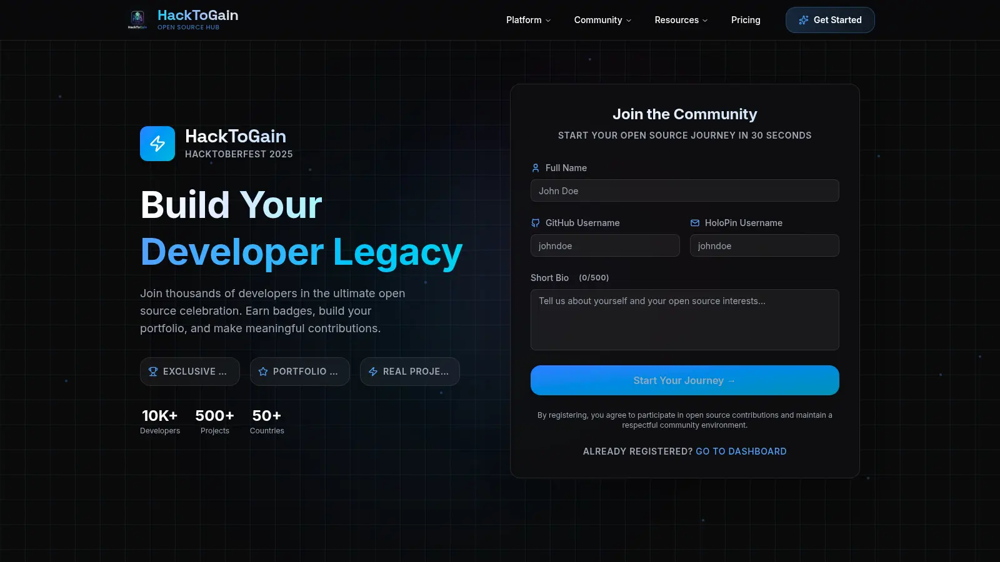Focus the GitHub Username input field

point(605,245)
